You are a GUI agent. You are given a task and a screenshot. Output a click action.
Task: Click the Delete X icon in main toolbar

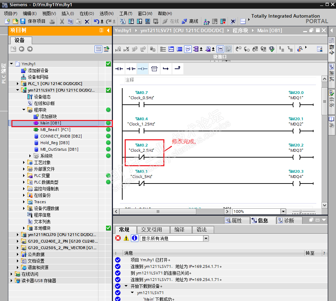pyautogui.click(x=87, y=21)
